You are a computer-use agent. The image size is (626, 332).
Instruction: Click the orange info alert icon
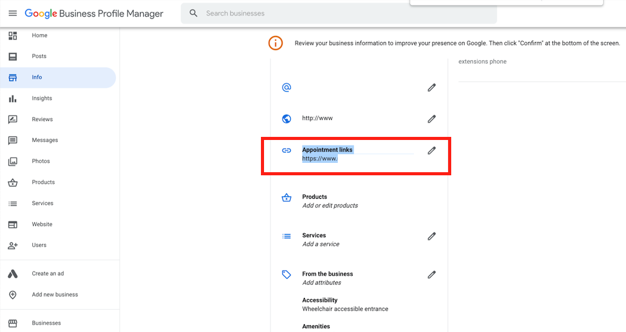pyautogui.click(x=275, y=43)
